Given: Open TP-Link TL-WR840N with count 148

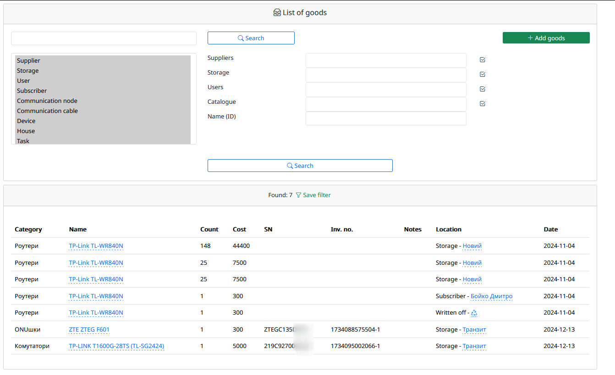Looking at the screenshot, I should 96,246.
